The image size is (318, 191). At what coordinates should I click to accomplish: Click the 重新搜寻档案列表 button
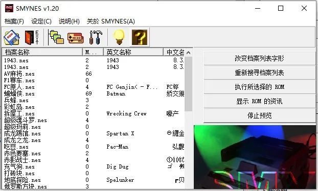coord(259,73)
